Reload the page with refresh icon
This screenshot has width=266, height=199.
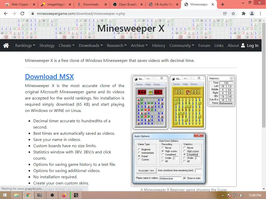pyautogui.click(x=22, y=13)
